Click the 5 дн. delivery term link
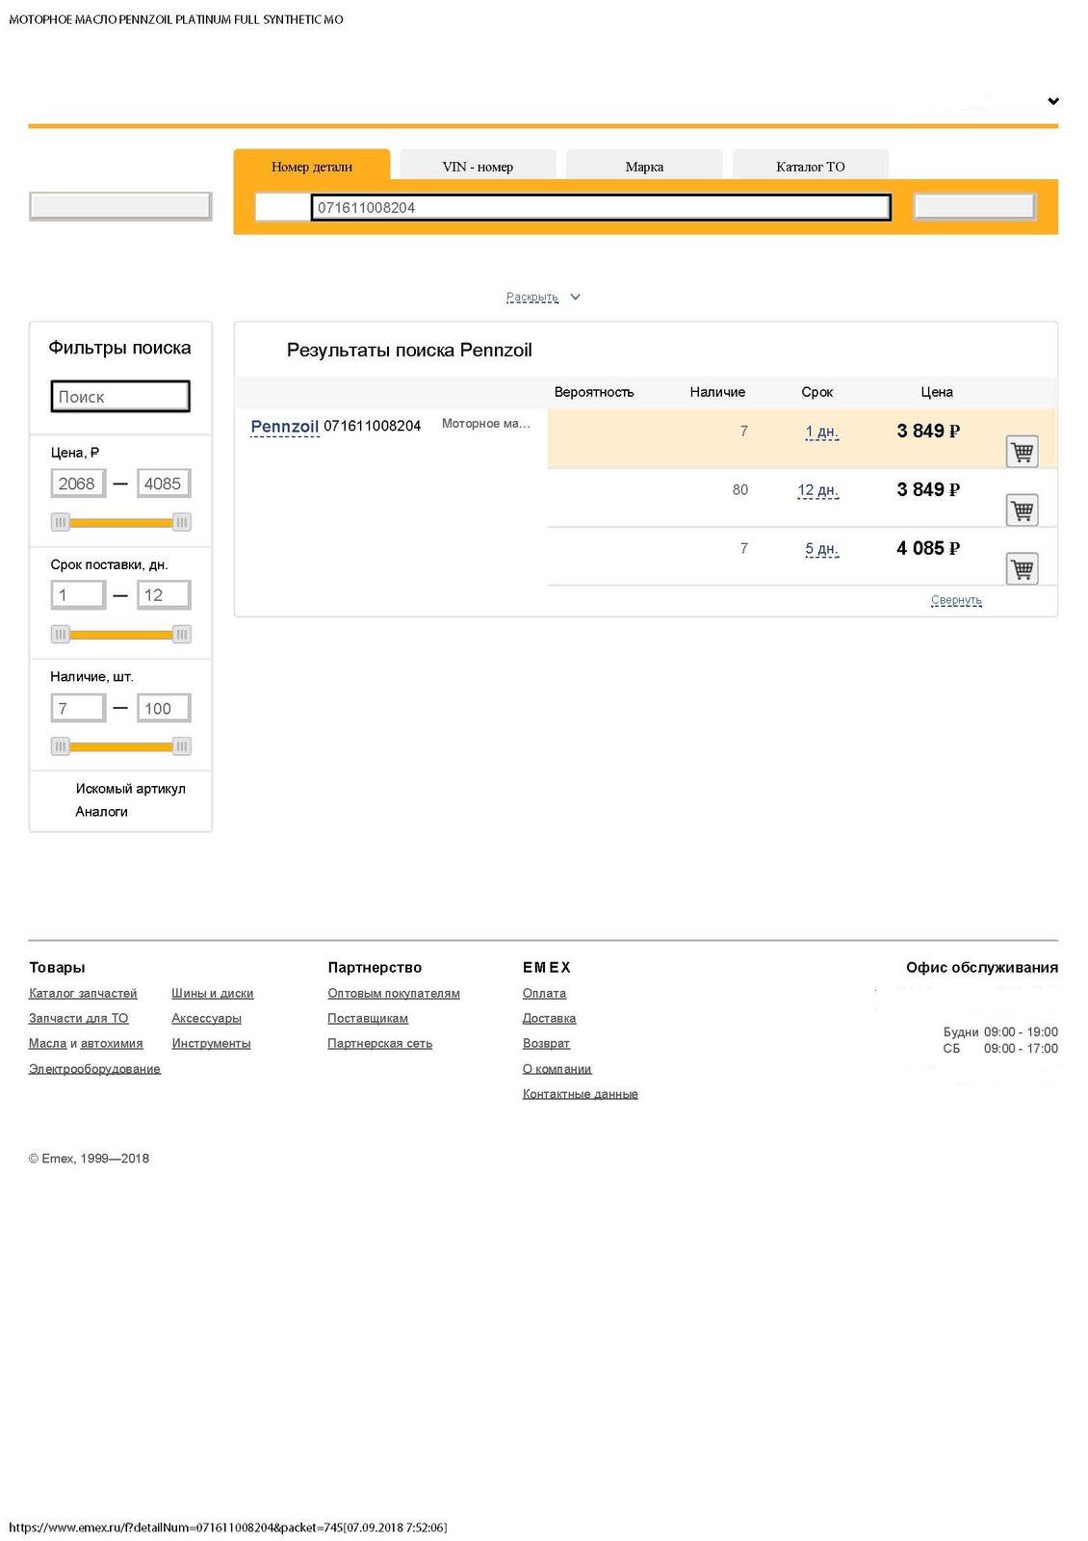 click(x=821, y=549)
